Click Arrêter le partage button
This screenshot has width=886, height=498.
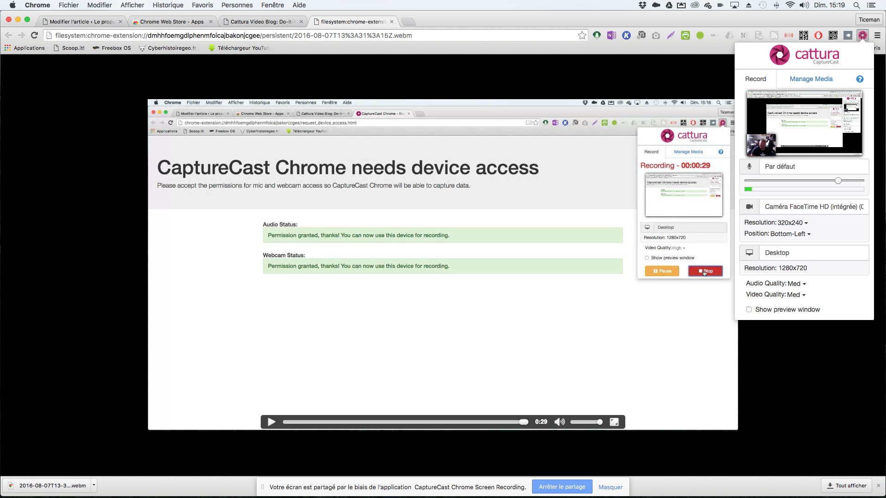[562, 487]
